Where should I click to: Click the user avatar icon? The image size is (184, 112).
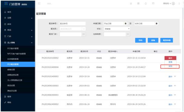tap(173, 4)
